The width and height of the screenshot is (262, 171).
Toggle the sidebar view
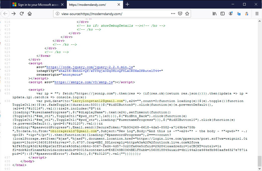[223, 14]
